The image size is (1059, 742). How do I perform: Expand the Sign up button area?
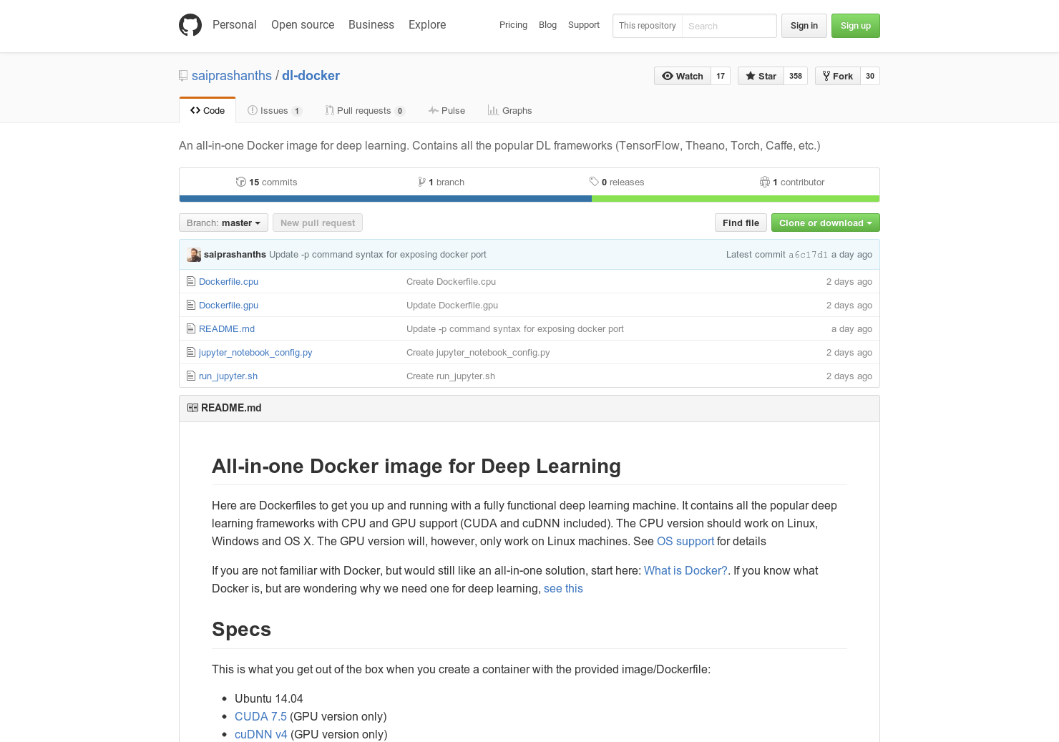855,25
